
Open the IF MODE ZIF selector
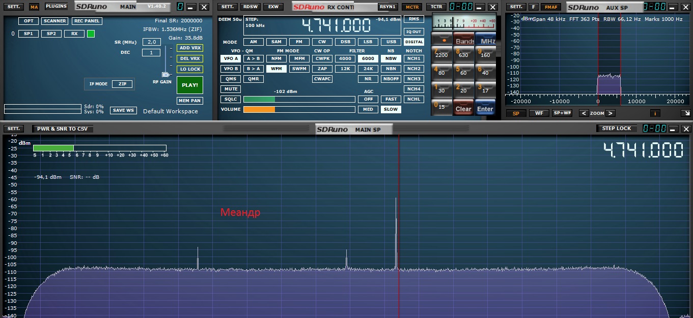[x=122, y=84]
